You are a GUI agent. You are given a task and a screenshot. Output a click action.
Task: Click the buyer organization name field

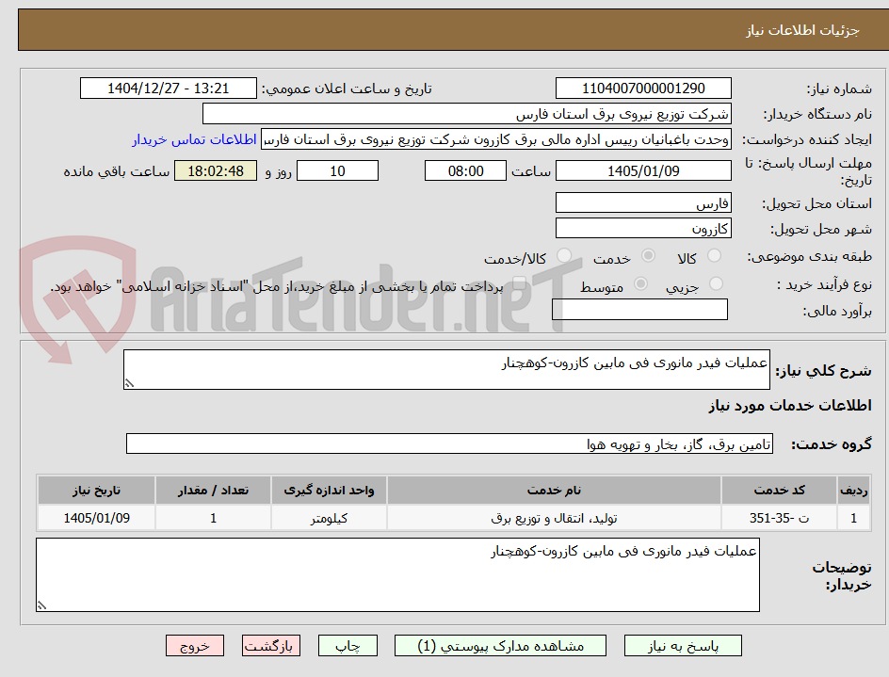[x=466, y=114]
